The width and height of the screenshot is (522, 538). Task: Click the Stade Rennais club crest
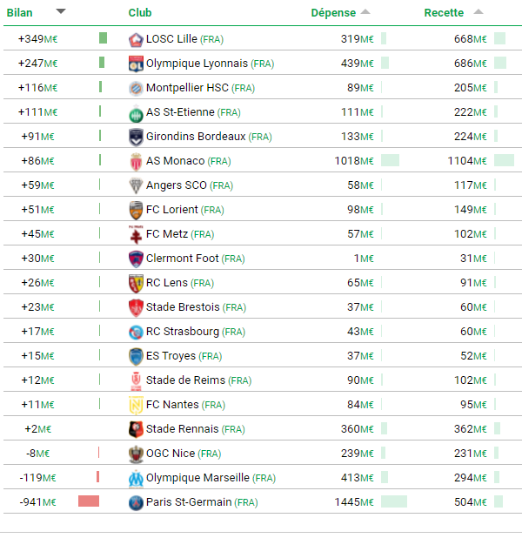[x=135, y=429]
